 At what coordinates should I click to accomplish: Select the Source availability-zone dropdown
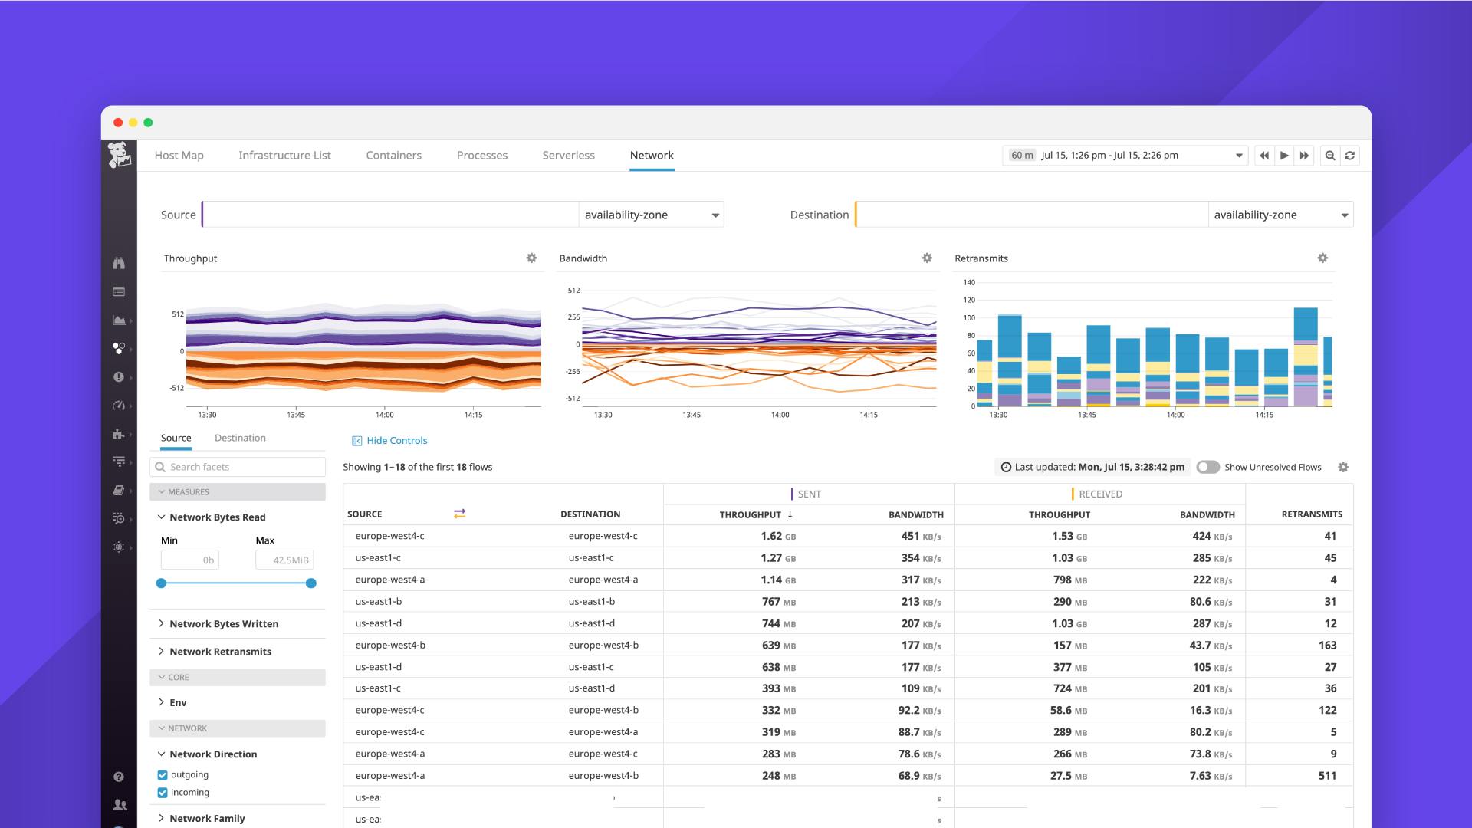pyautogui.click(x=651, y=215)
